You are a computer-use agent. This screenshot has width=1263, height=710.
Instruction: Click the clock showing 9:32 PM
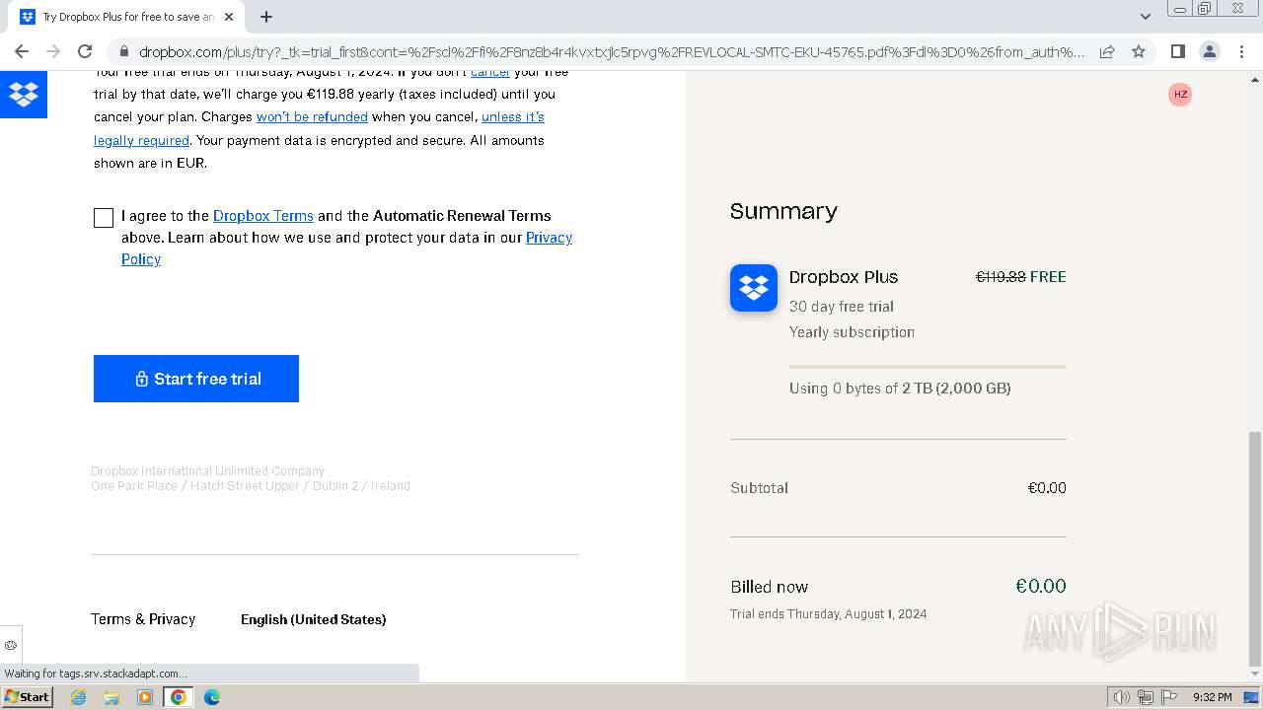coord(1212,697)
